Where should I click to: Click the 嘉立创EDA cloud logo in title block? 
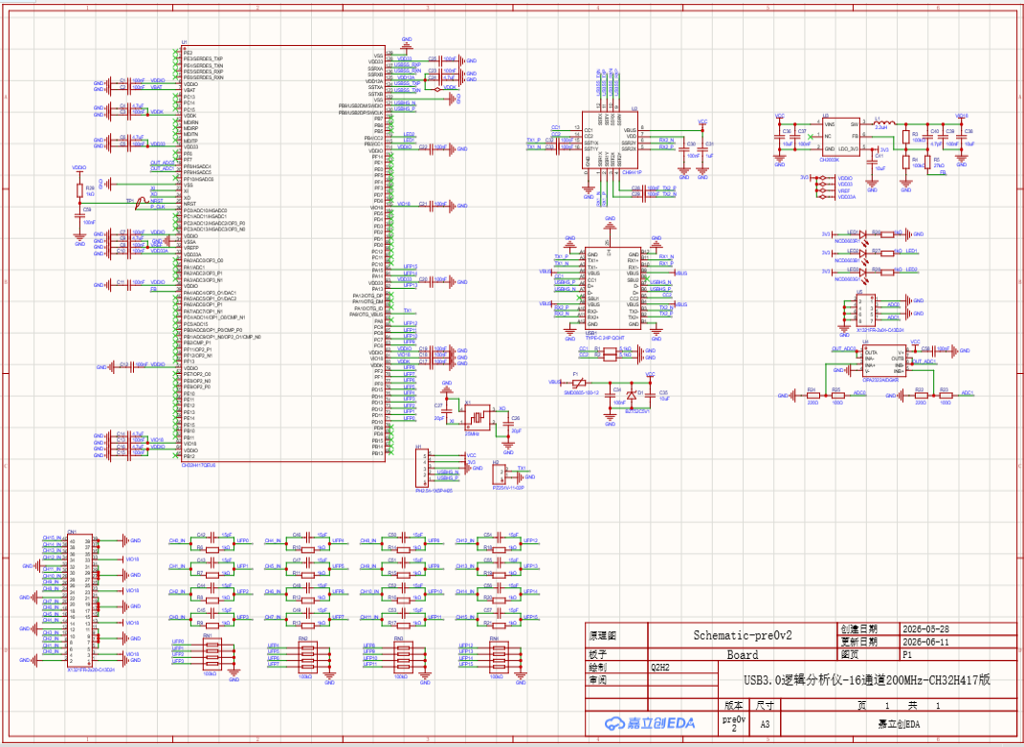coord(650,723)
